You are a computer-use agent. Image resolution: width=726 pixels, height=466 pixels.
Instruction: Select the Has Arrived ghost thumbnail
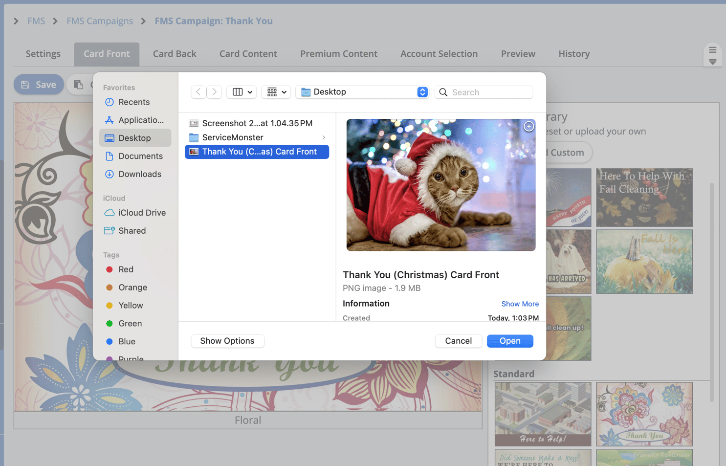click(x=569, y=262)
